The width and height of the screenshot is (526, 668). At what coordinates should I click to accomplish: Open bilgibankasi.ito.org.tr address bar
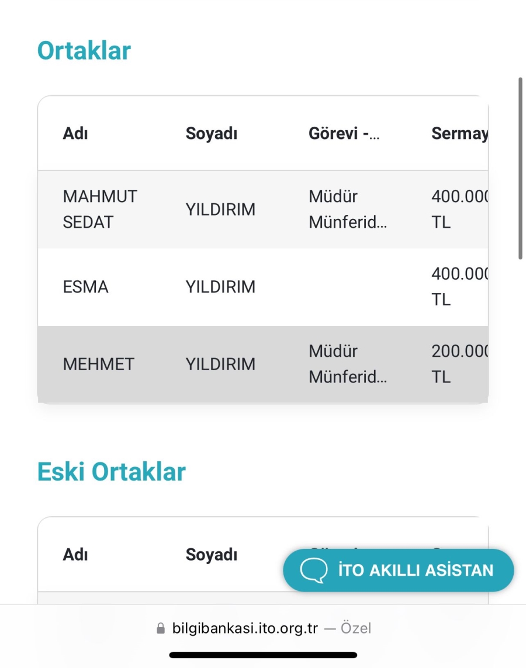pos(264,628)
